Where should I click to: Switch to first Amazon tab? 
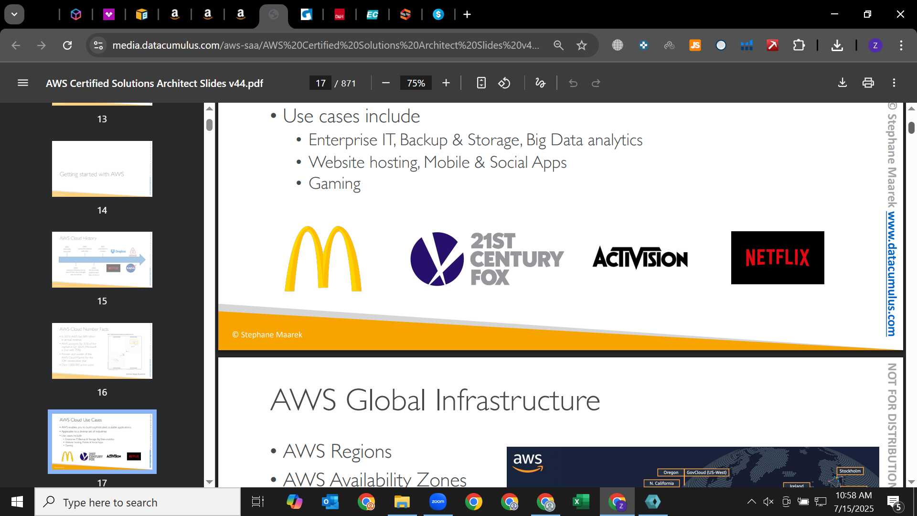pyautogui.click(x=175, y=15)
